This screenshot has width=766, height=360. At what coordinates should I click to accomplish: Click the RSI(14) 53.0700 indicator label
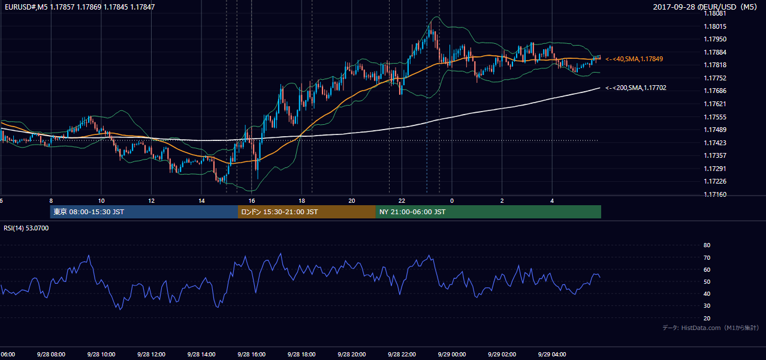click(26, 228)
